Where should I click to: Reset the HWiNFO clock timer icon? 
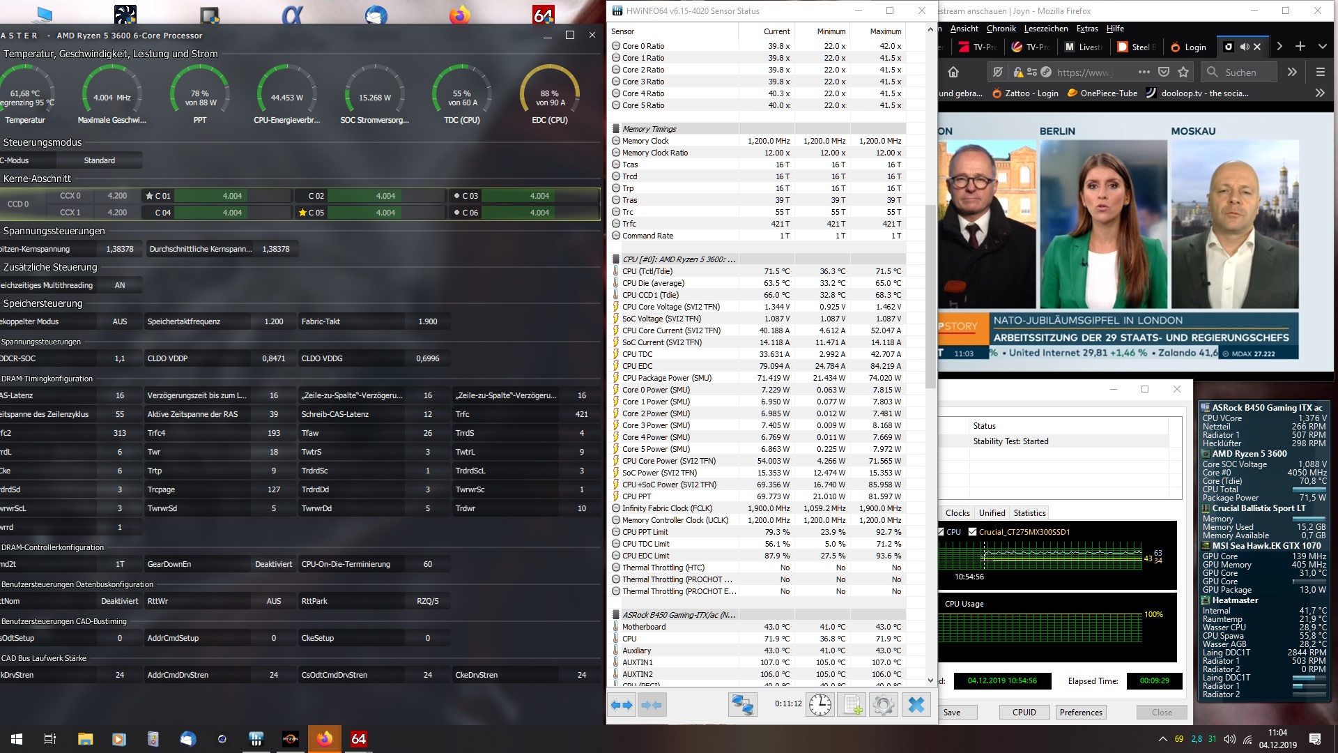tap(820, 705)
